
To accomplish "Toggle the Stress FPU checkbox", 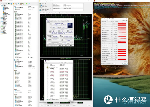I will coord(42,5).
